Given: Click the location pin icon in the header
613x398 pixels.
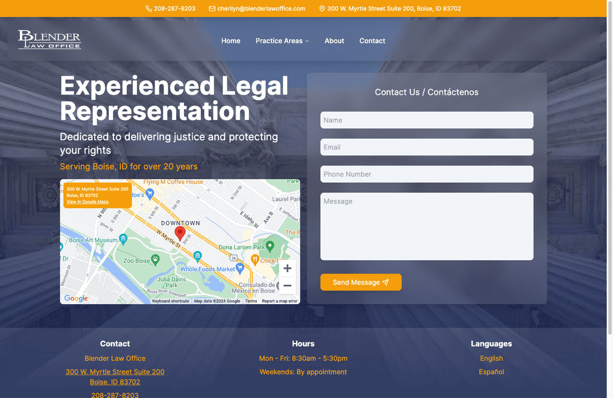Looking at the screenshot, I should tap(322, 8).
